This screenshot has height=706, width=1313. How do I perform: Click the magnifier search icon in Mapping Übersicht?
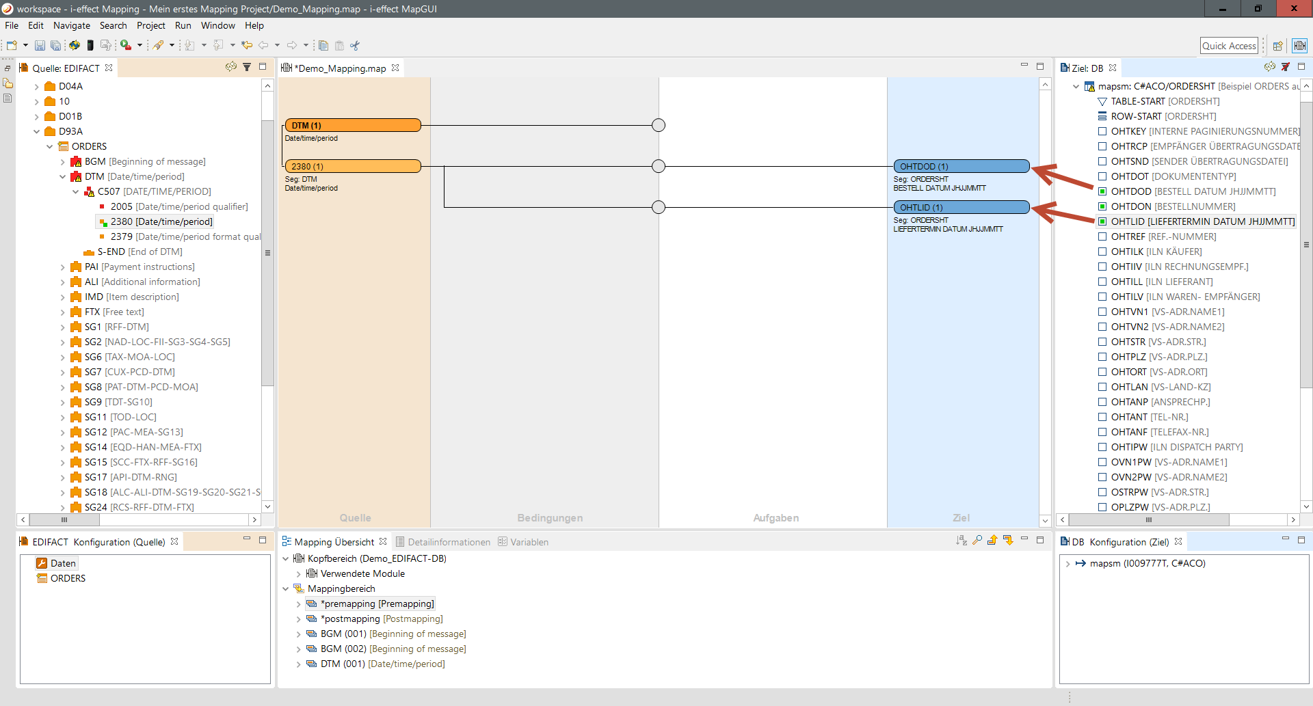coord(977,541)
